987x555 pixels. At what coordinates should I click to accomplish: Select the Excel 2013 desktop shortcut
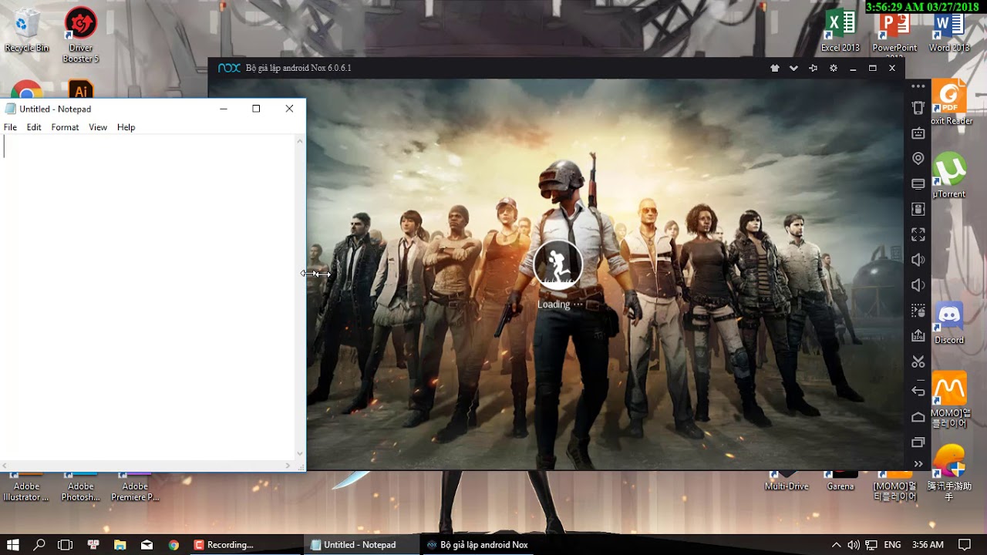click(840, 31)
